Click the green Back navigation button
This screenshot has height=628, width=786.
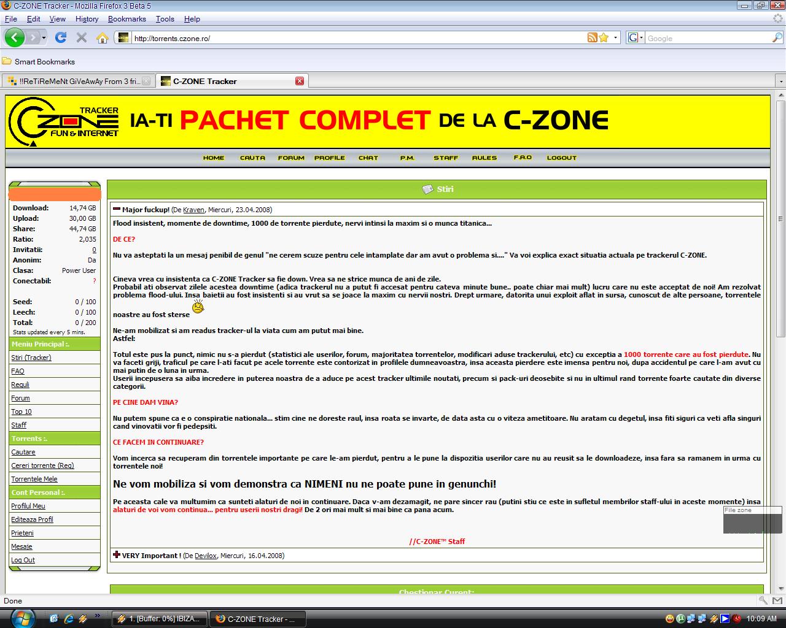coord(14,37)
